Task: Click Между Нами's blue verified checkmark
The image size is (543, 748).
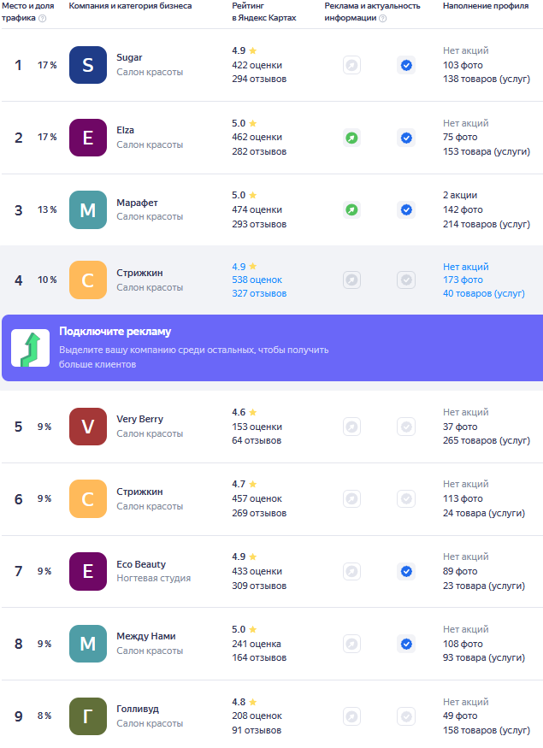Action: coord(406,644)
